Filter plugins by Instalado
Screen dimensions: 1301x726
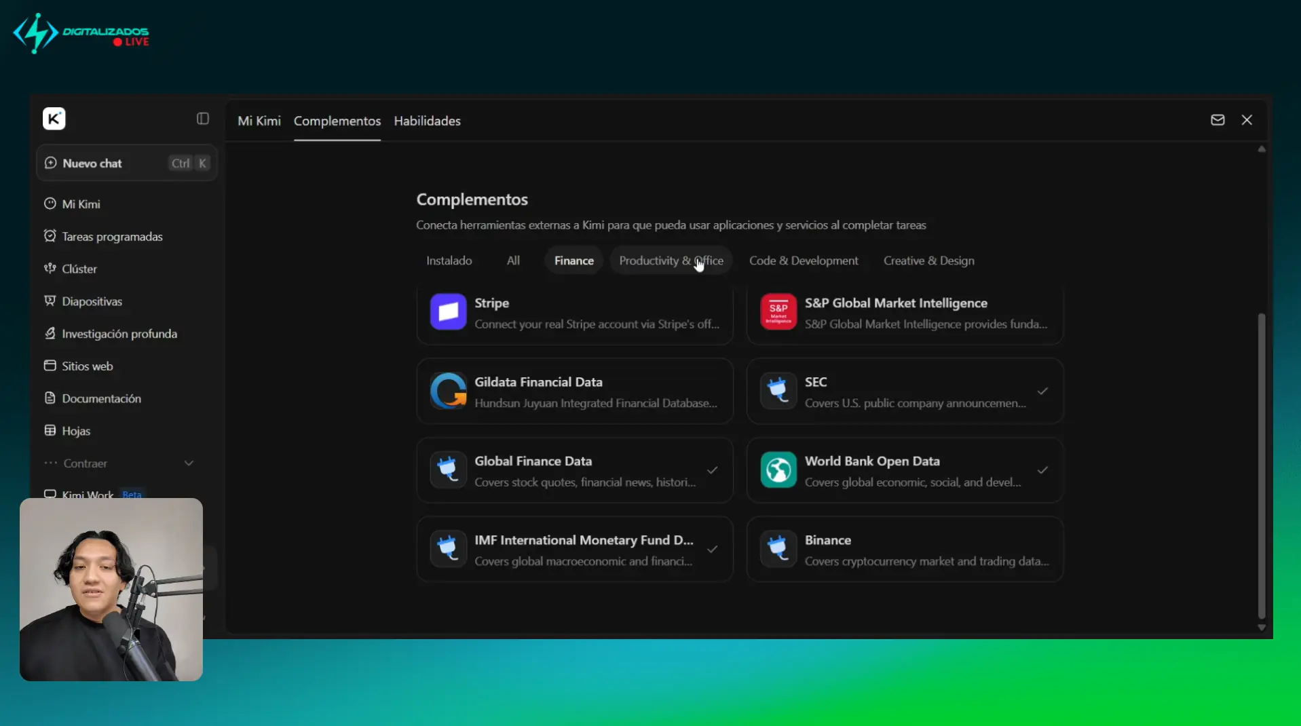pos(449,261)
